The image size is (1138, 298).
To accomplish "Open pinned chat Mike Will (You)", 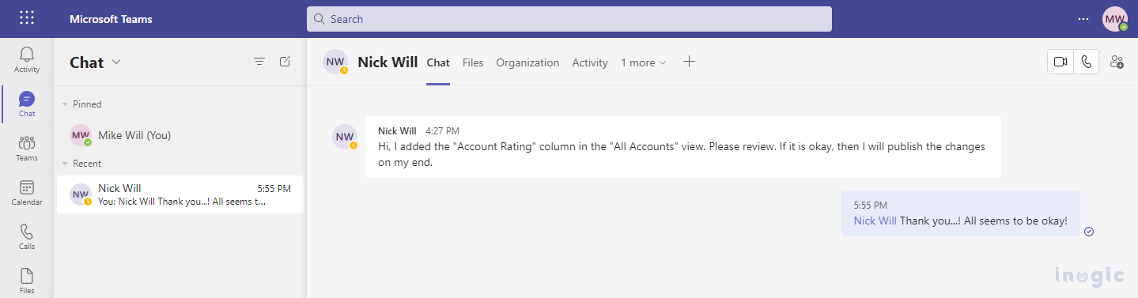I will 180,135.
